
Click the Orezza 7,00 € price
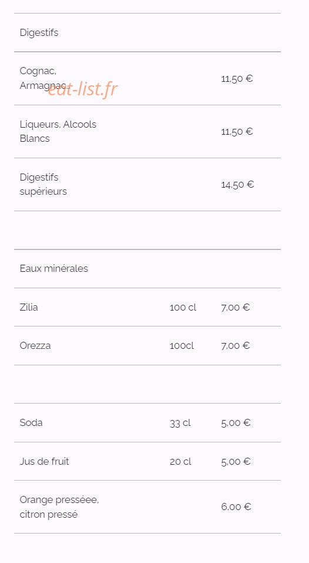coord(235,345)
